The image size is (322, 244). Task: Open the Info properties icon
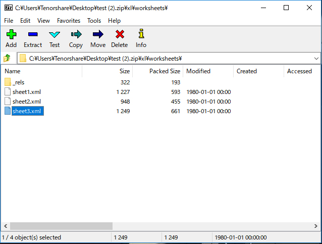click(141, 35)
